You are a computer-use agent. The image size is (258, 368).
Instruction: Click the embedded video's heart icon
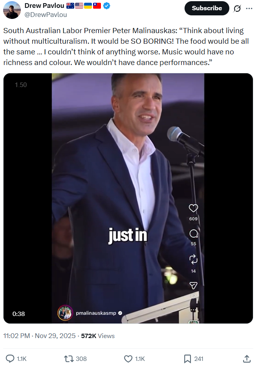(x=194, y=208)
